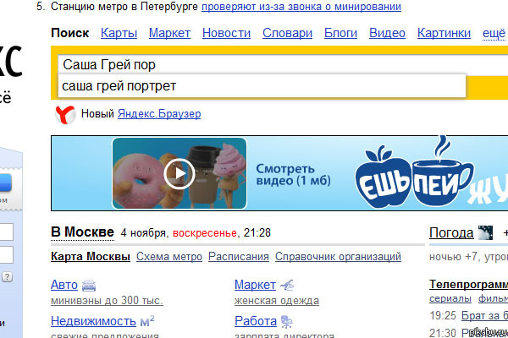Open минивэны до 300 тыс. link
Screen dimensions: 508x338
click(x=107, y=301)
